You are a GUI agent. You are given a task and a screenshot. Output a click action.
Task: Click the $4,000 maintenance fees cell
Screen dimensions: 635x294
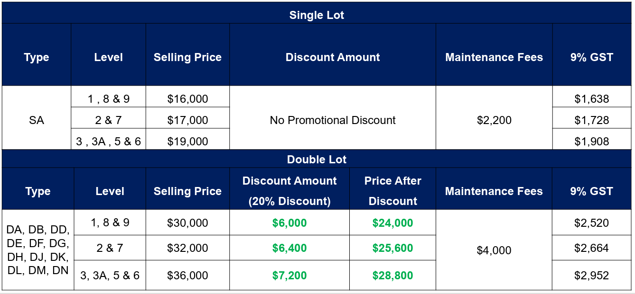[x=494, y=250]
